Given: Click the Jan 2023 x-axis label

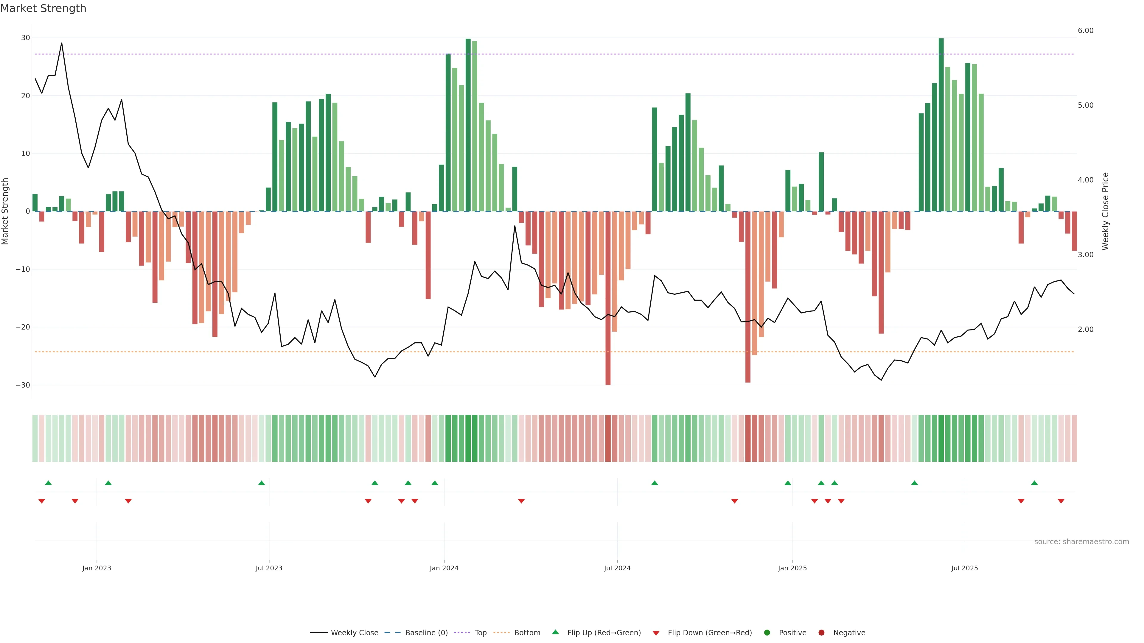Looking at the screenshot, I should click(97, 568).
